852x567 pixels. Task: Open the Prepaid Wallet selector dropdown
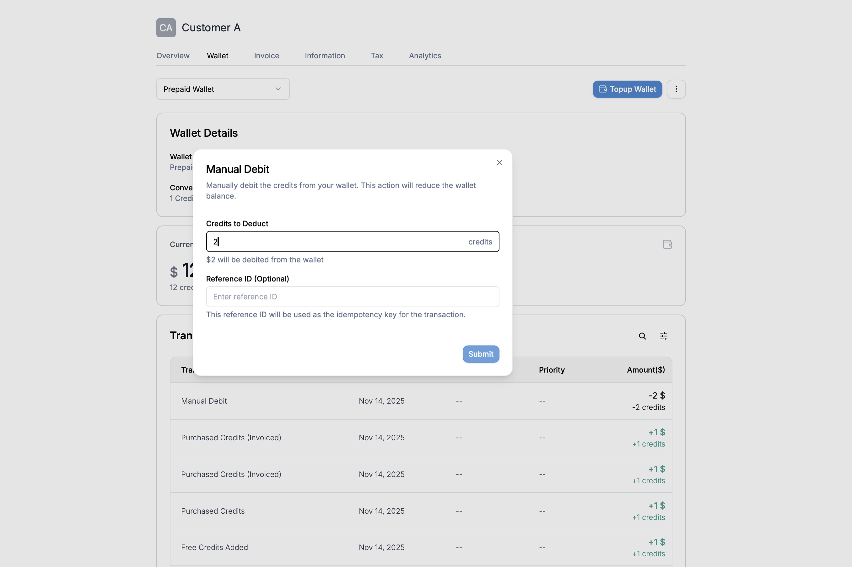pyautogui.click(x=222, y=89)
